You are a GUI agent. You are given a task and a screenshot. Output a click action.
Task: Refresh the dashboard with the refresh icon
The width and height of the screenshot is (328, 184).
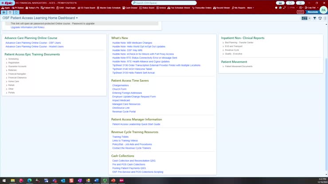click(x=320, y=18)
